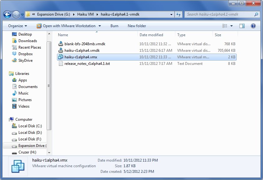Image resolution: width=263 pixels, height=180 pixels.
Task: Select the blank-bfs-2048mb.vmdk file icon
Action: click(x=61, y=44)
